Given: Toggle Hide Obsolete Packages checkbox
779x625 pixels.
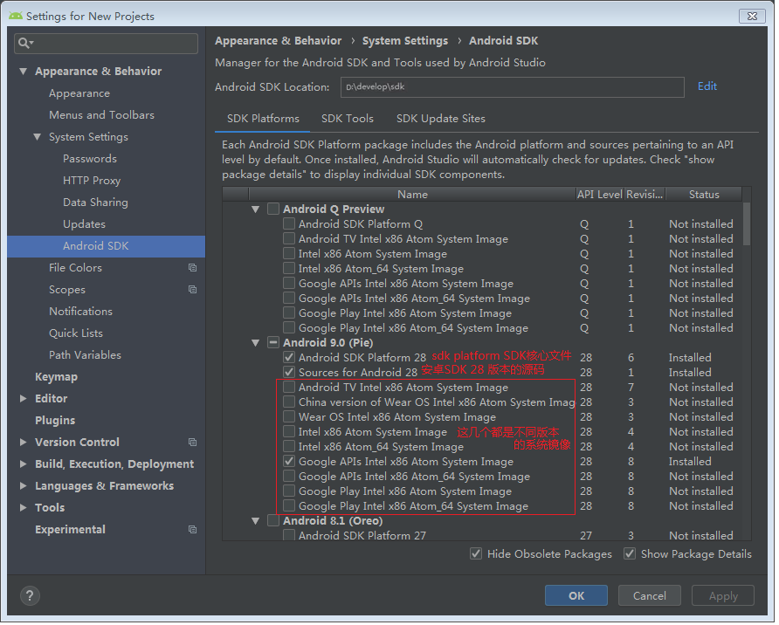Looking at the screenshot, I should pos(478,555).
